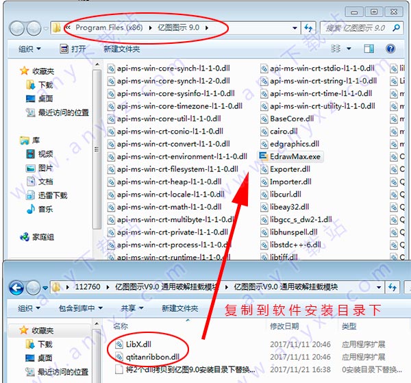411x383 pixels.
Task: Open the help question mark icon
Action: [390, 49]
